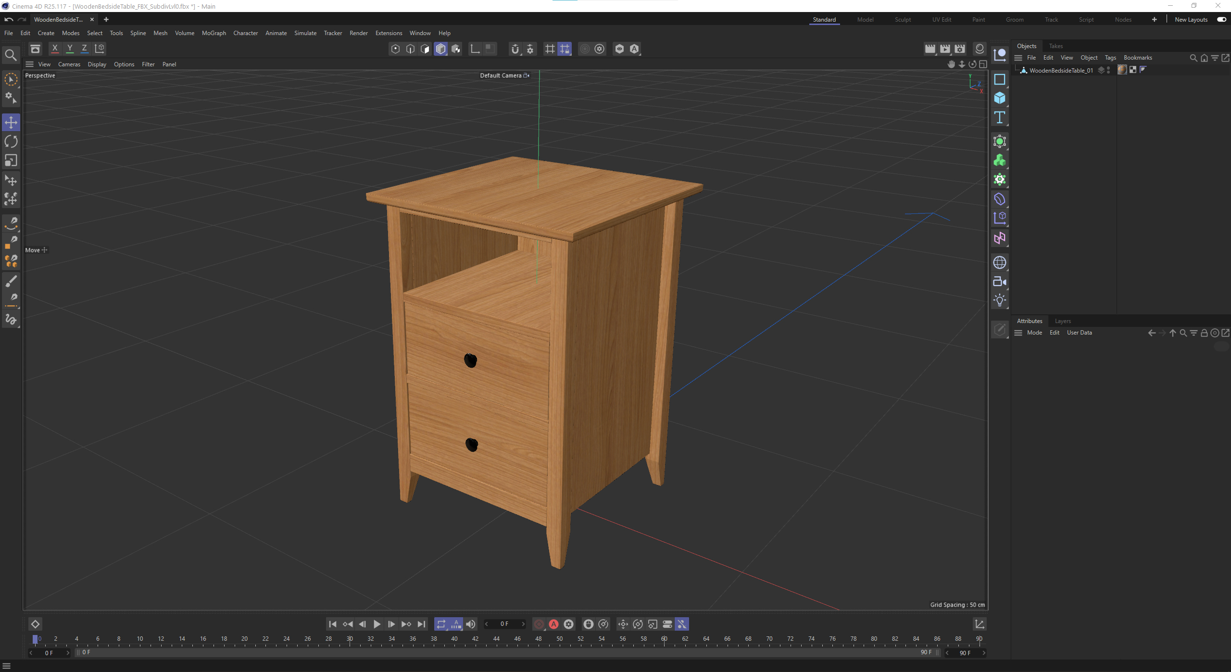
Task: Toggle visibility dots of WoodenBedsideTable_01
Action: (1108, 70)
